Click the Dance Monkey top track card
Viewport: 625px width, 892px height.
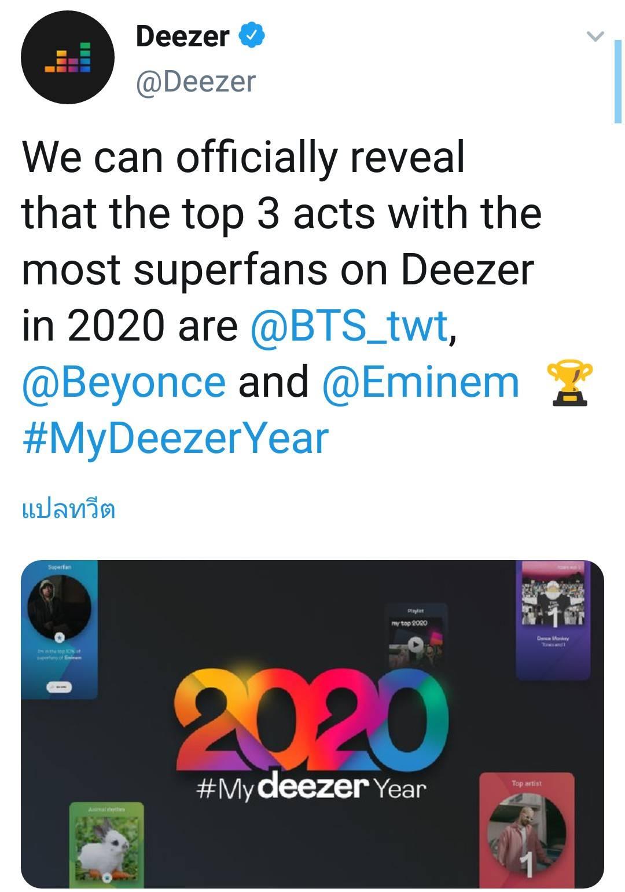(x=553, y=619)
